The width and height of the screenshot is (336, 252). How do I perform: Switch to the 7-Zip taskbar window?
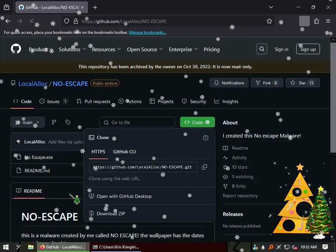[116, 247]
